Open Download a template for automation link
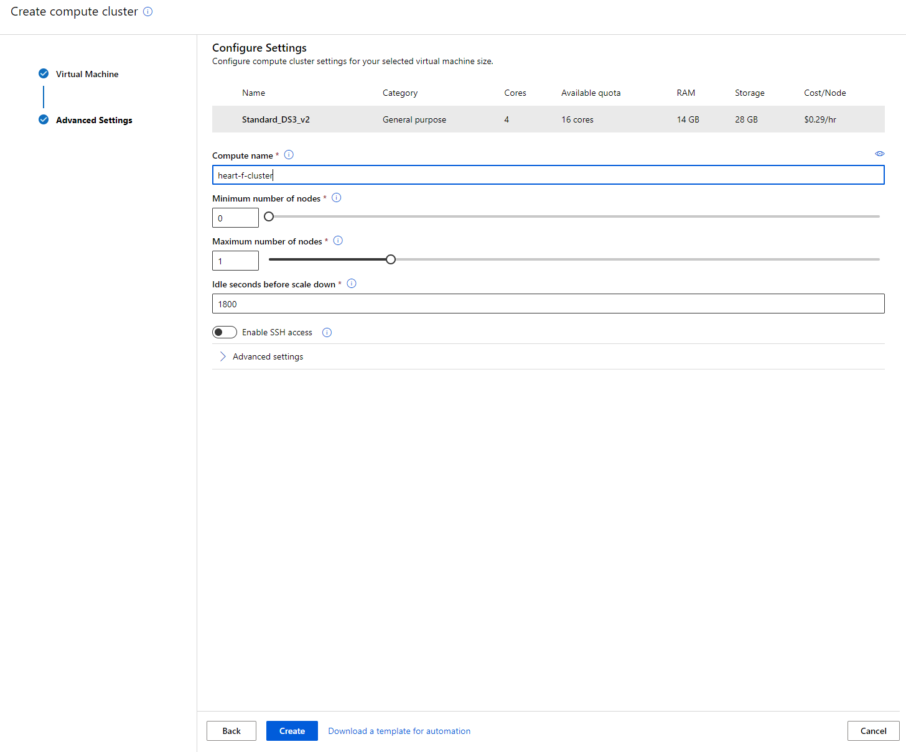906x752 pixels. tap(399, 731)
